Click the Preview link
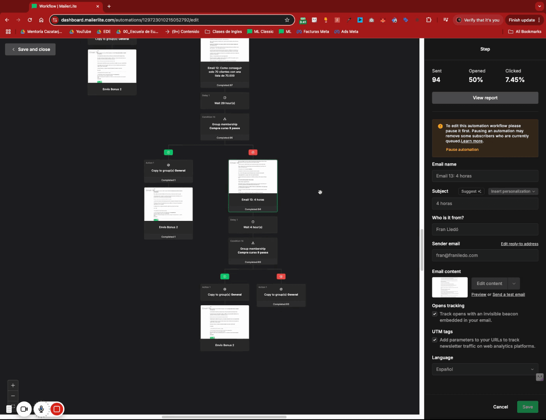Screen dimensions: 546x420 (x=479, y=295)
